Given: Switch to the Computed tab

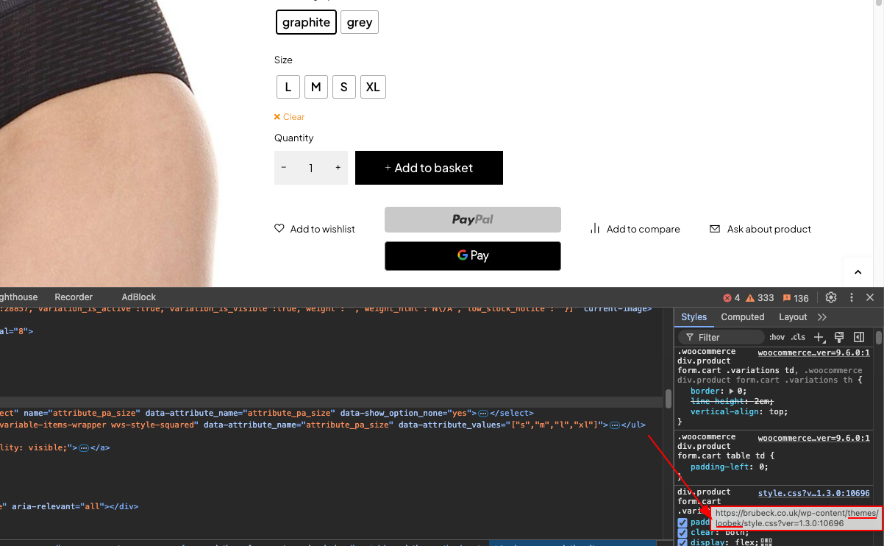Looking at the screenshot, I should point(743,317).
